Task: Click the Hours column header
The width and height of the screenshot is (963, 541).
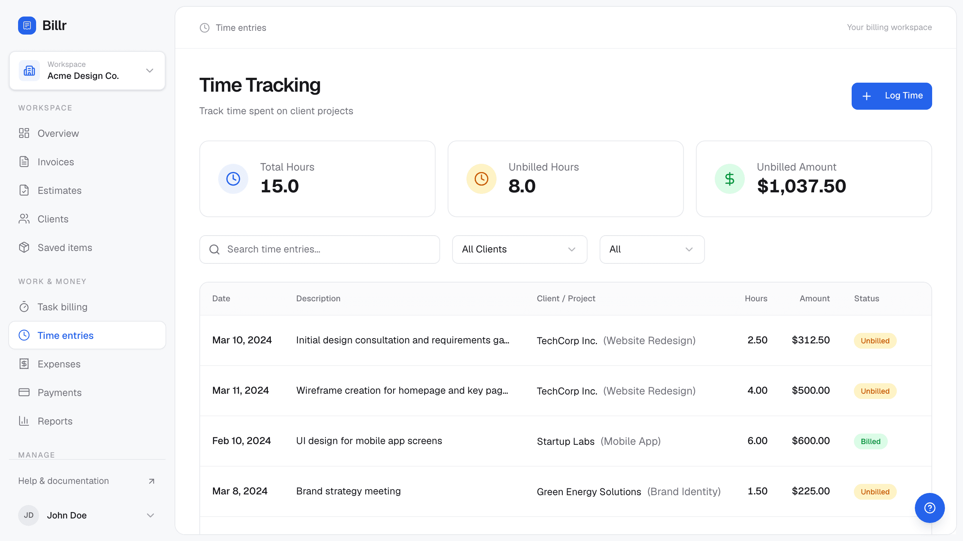Action: click(x=756, y=298)
